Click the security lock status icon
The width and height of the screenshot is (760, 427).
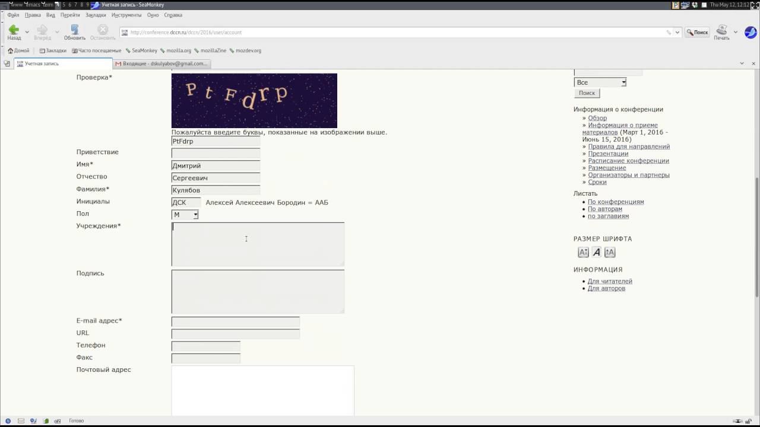(x=749, y=421)
